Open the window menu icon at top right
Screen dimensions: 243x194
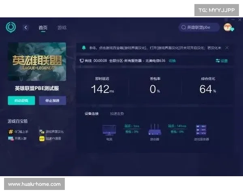coord(226,20)
